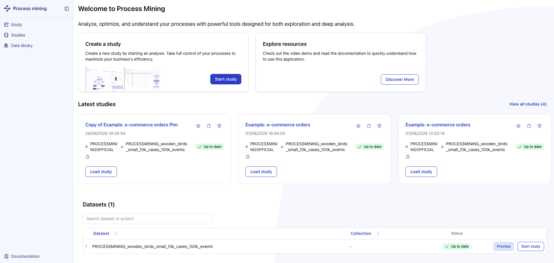Duplicate the 16:04:05 e-commerce orders study
This screenshot has width=554, height=263.
tap(369, 126)
